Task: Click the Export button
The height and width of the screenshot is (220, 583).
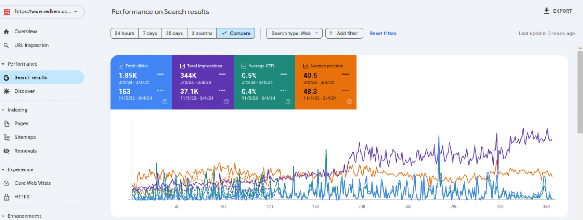Action: [558, 11]
